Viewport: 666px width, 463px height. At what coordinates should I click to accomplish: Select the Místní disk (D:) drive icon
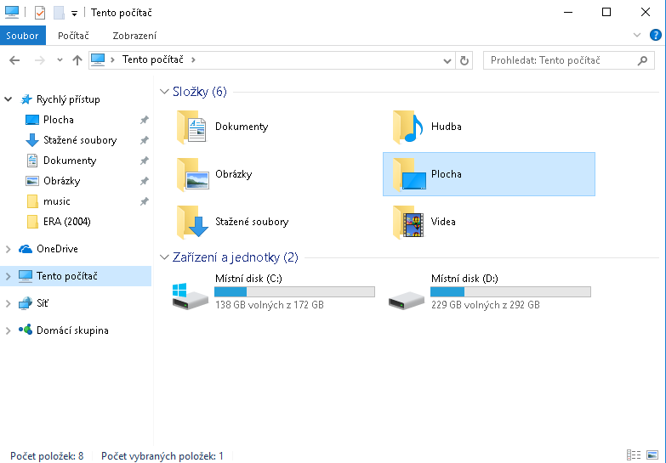[x=406, y=299]
